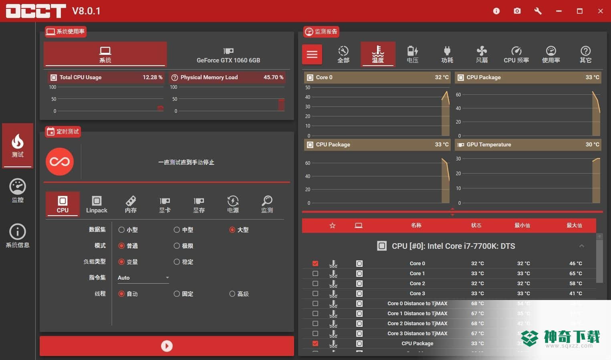Select 变量 load type
The height and width of the screenshot is (360, 611).
tap(128, 262)
